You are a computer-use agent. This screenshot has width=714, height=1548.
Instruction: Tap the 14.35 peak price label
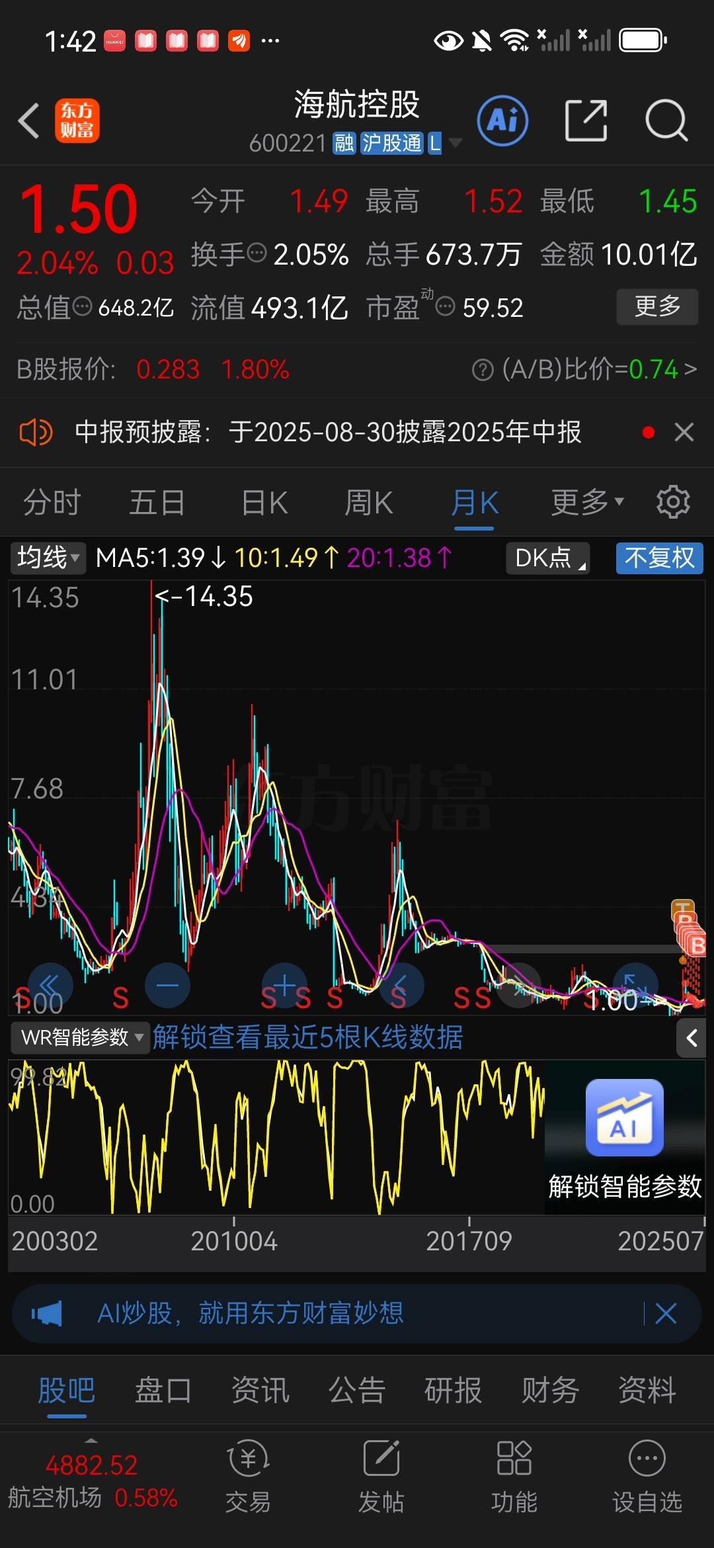tap(204, 597)
